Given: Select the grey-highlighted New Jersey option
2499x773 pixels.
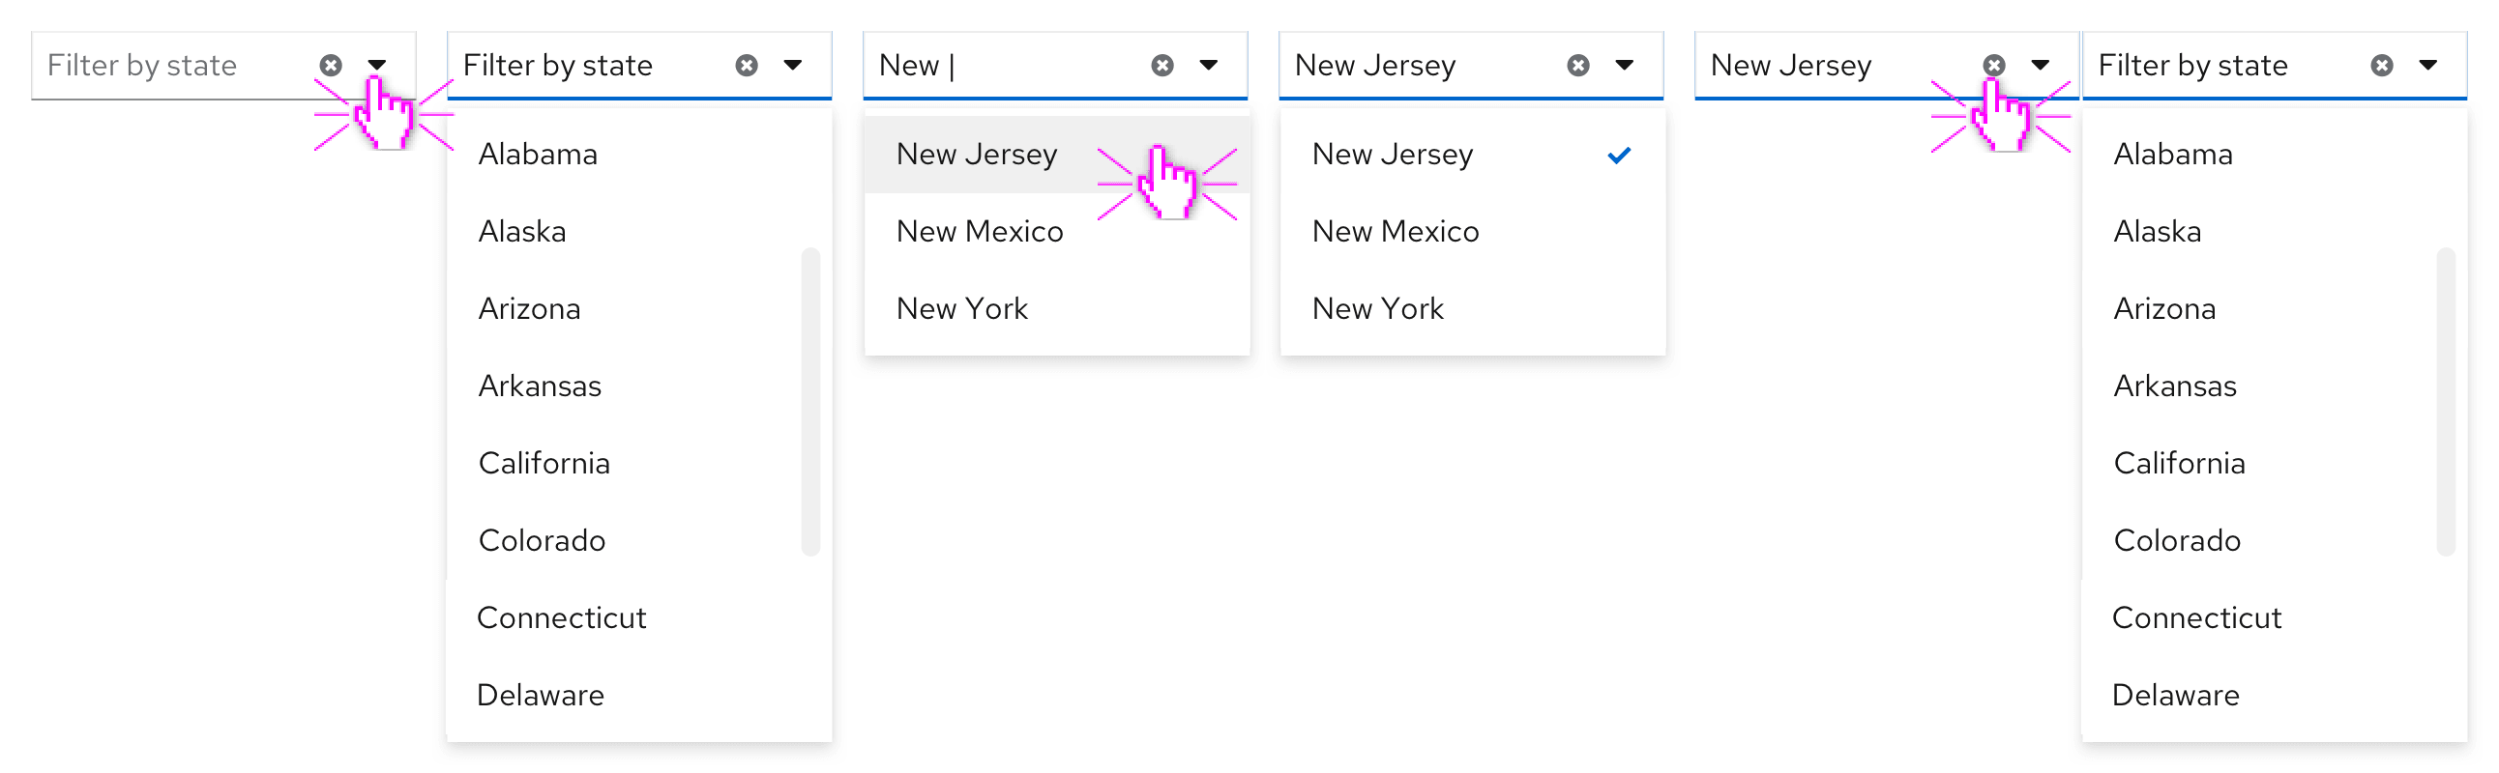Looking at the screenshot, I should coord(977,154).
